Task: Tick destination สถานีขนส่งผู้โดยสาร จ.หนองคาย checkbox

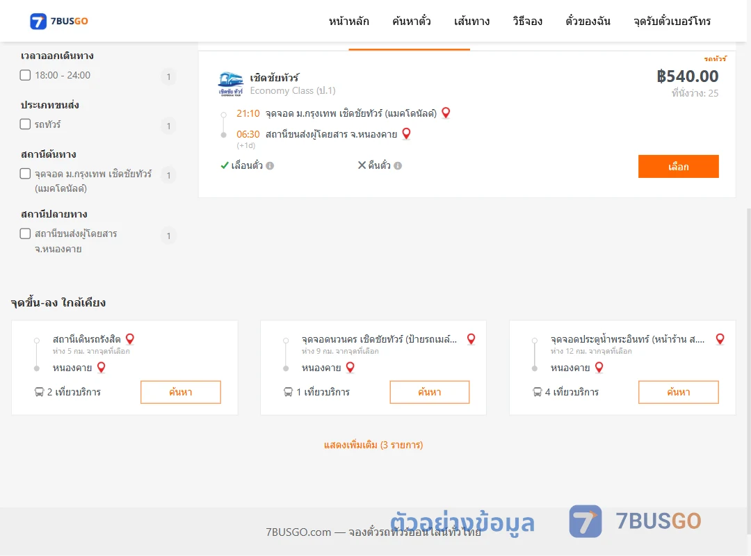Action: coord(25,234)
